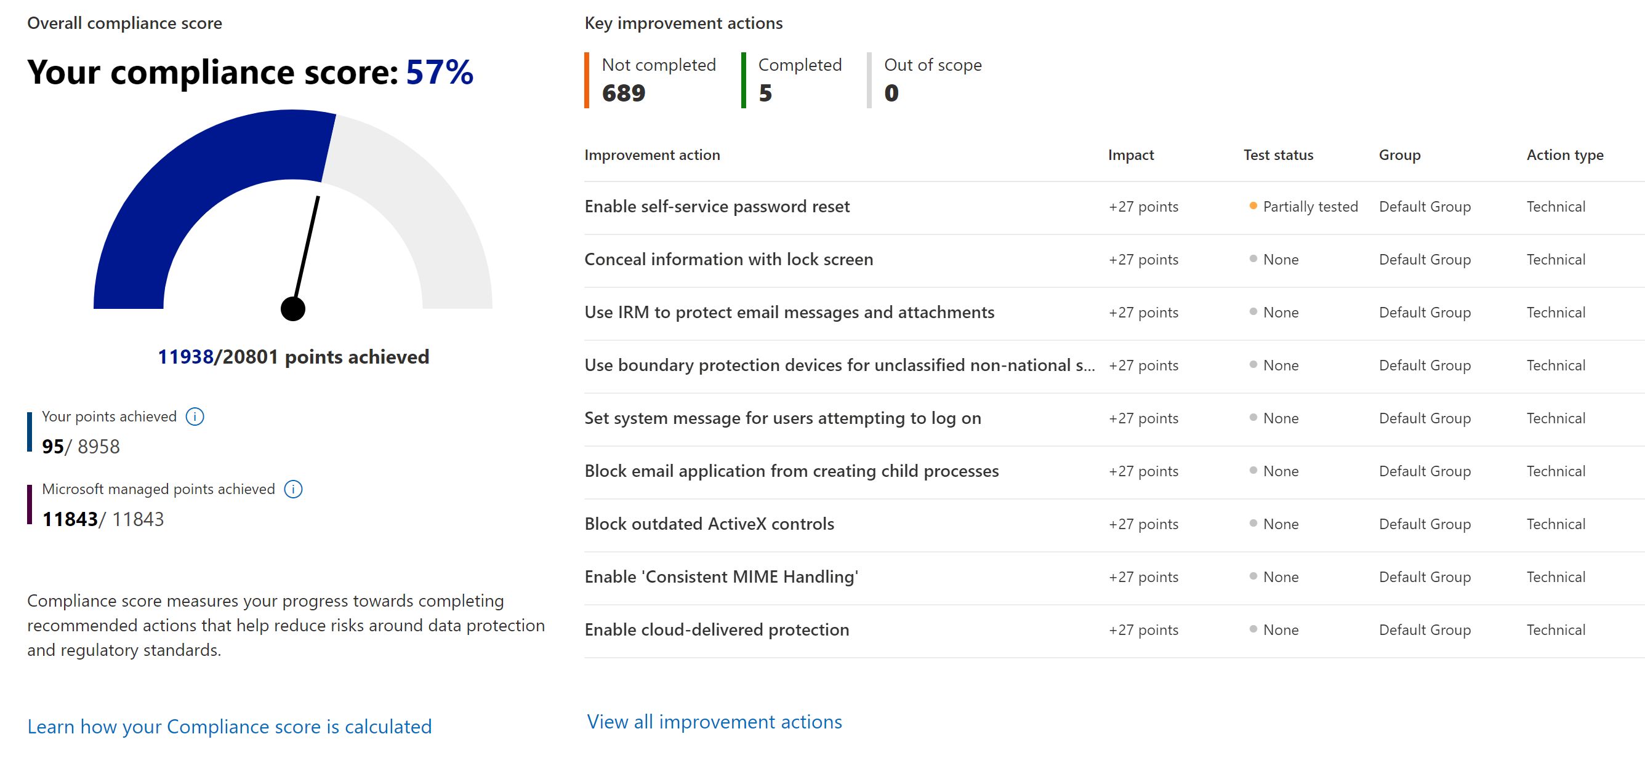Sort by Improvement action column header
1645x758 pixels.
coord(652,155)
